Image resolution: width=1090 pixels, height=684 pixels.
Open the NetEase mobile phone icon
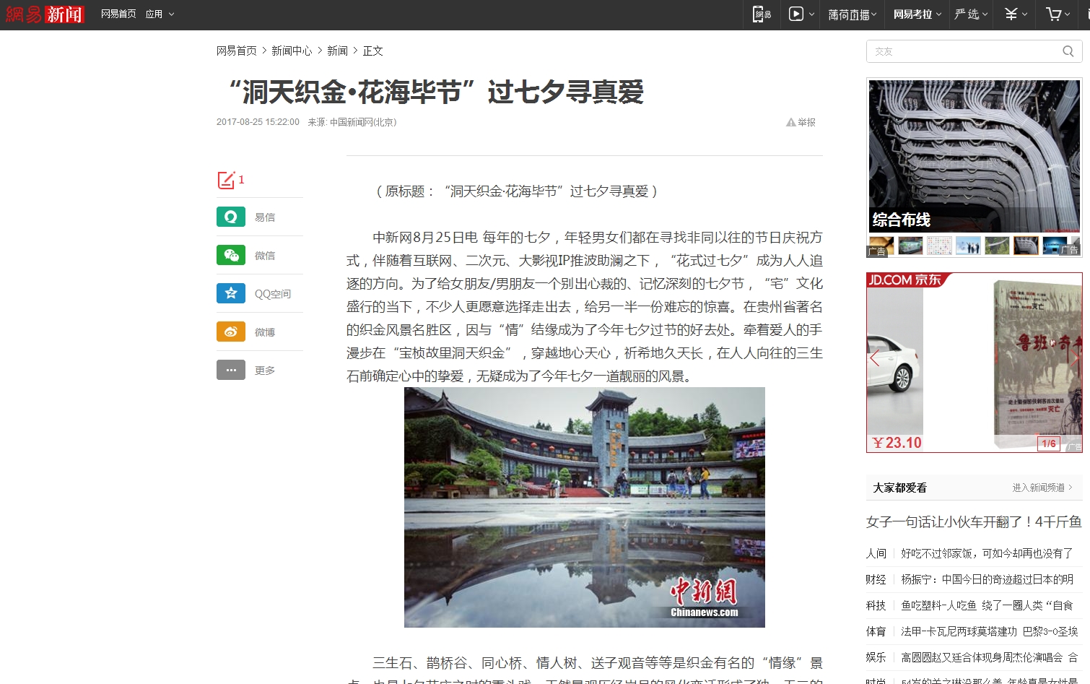pos(762,14)
